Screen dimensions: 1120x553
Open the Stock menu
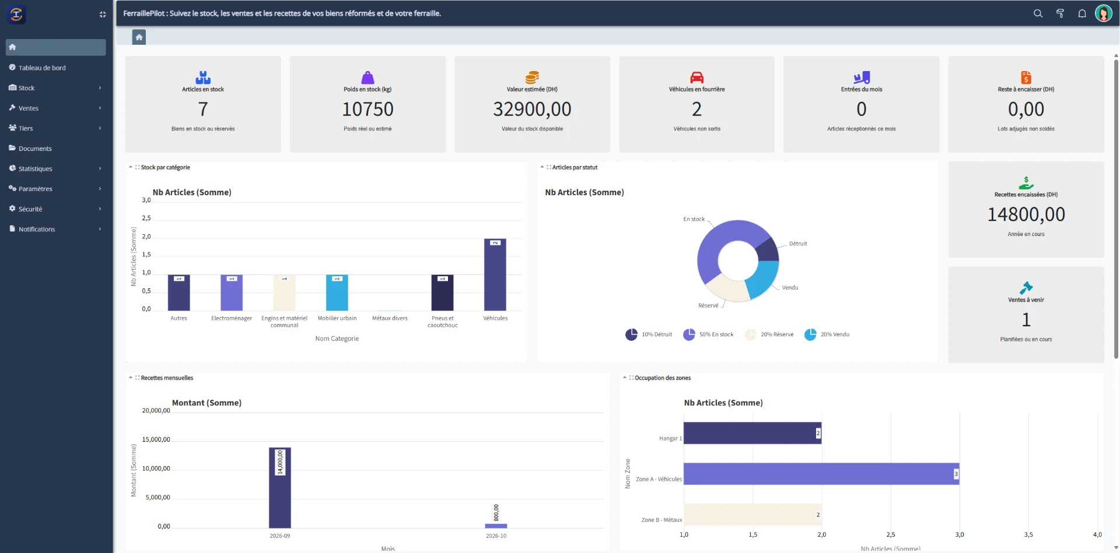pos(26,88)
